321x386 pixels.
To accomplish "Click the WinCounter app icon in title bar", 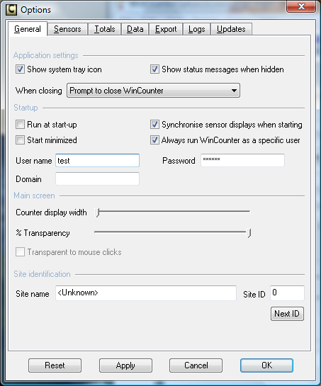I will pyautogui.click(x=11, y=10).
